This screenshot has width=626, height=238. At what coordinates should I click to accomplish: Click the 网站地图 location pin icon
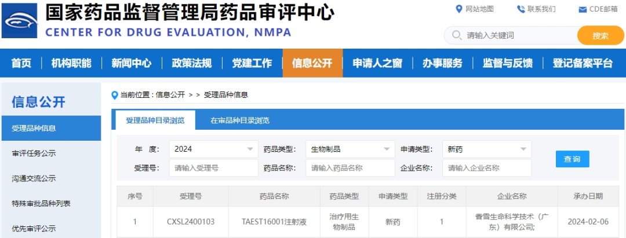(458, 9)
